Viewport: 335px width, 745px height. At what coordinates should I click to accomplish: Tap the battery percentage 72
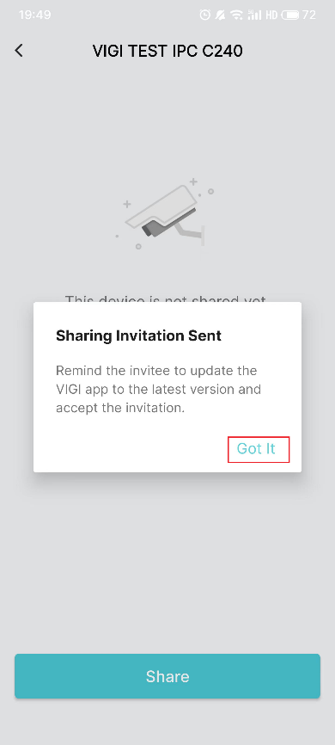[x=309, y=15]
